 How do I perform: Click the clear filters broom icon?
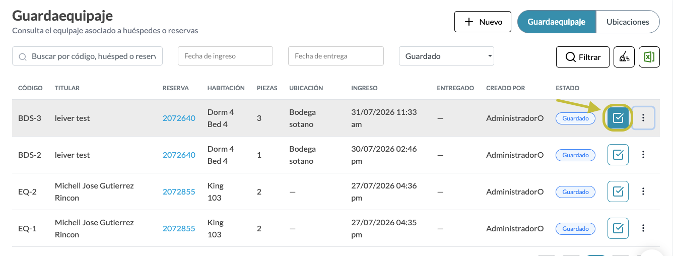tap(624, 57)
